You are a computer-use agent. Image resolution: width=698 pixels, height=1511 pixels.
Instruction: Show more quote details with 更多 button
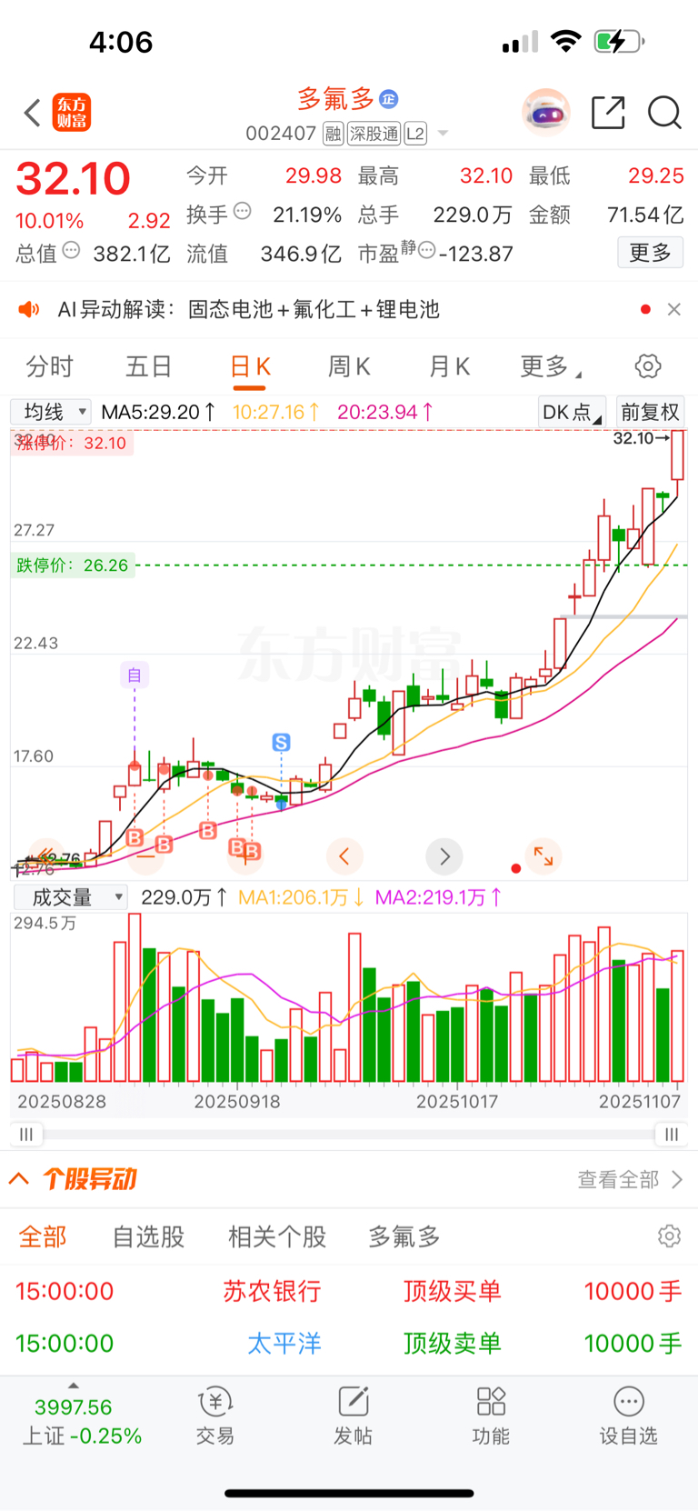(650, 253)
